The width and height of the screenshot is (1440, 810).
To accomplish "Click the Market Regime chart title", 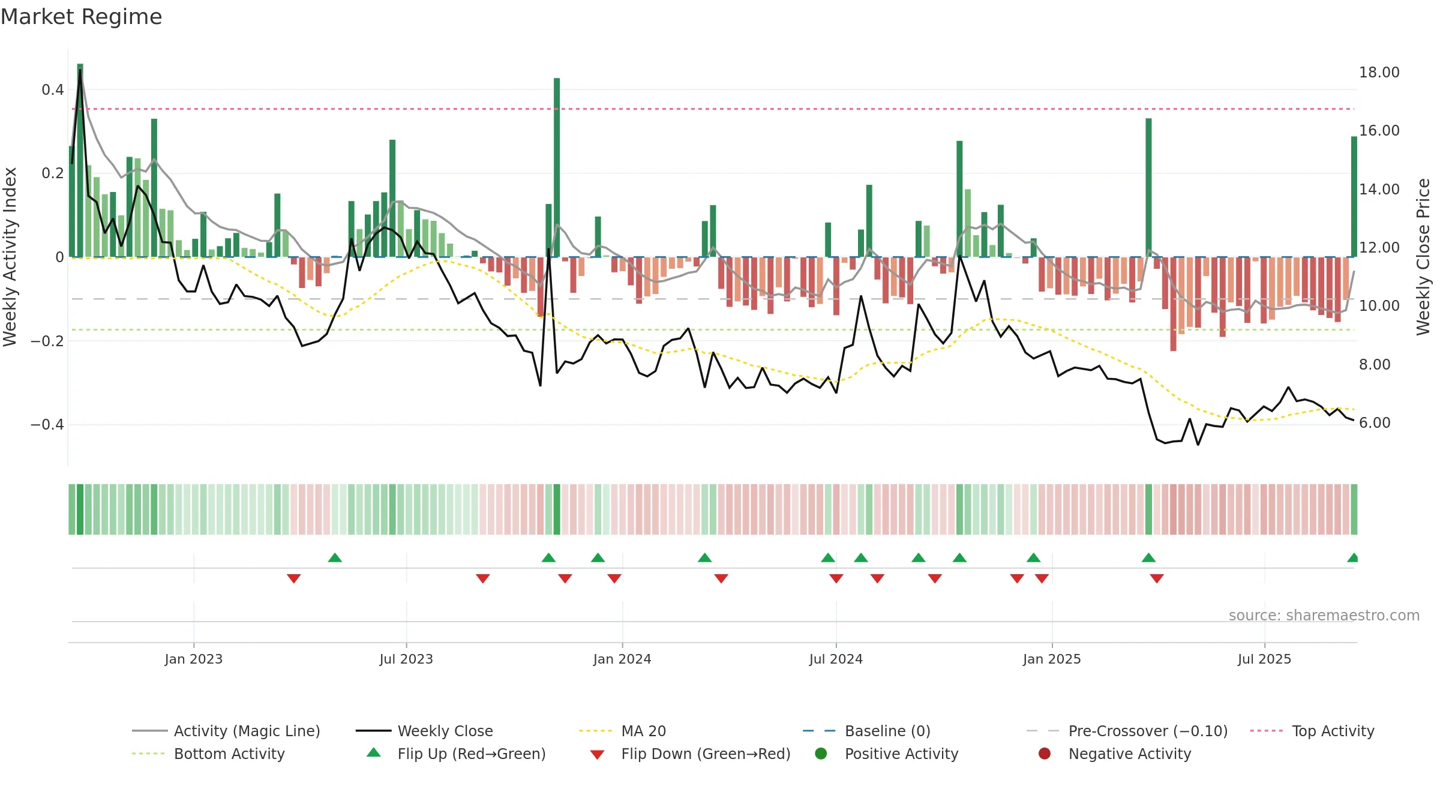I will (81, 17).
